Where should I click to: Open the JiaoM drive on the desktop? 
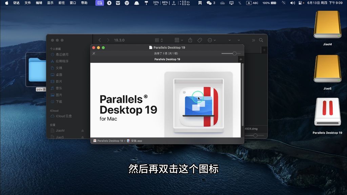coord(327,24)
